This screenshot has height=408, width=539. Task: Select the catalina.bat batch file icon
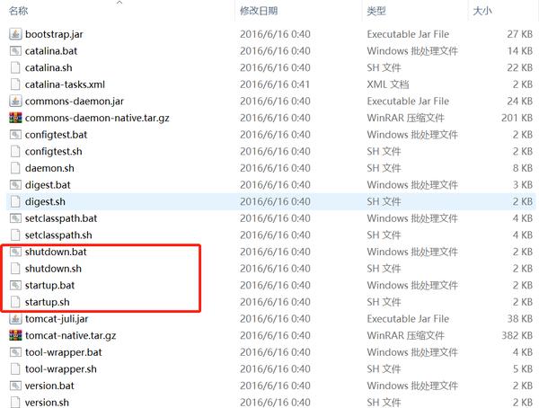pos(15,51)
